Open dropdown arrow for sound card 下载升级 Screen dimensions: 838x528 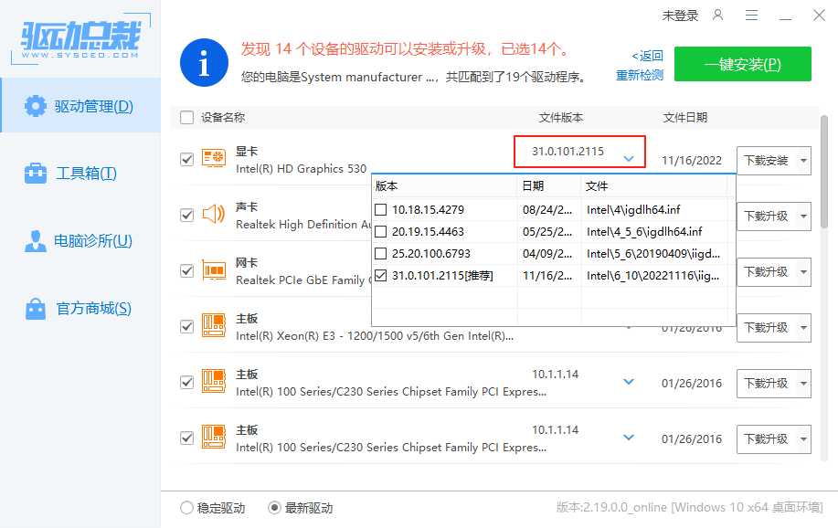click(x=803, y=216)
